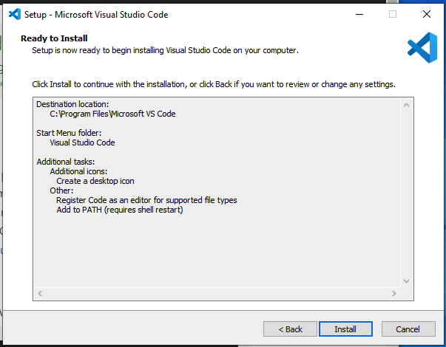Click the large Visual Studio Code logo
This screenshot has height=347, width=446.
coord(422,48)
